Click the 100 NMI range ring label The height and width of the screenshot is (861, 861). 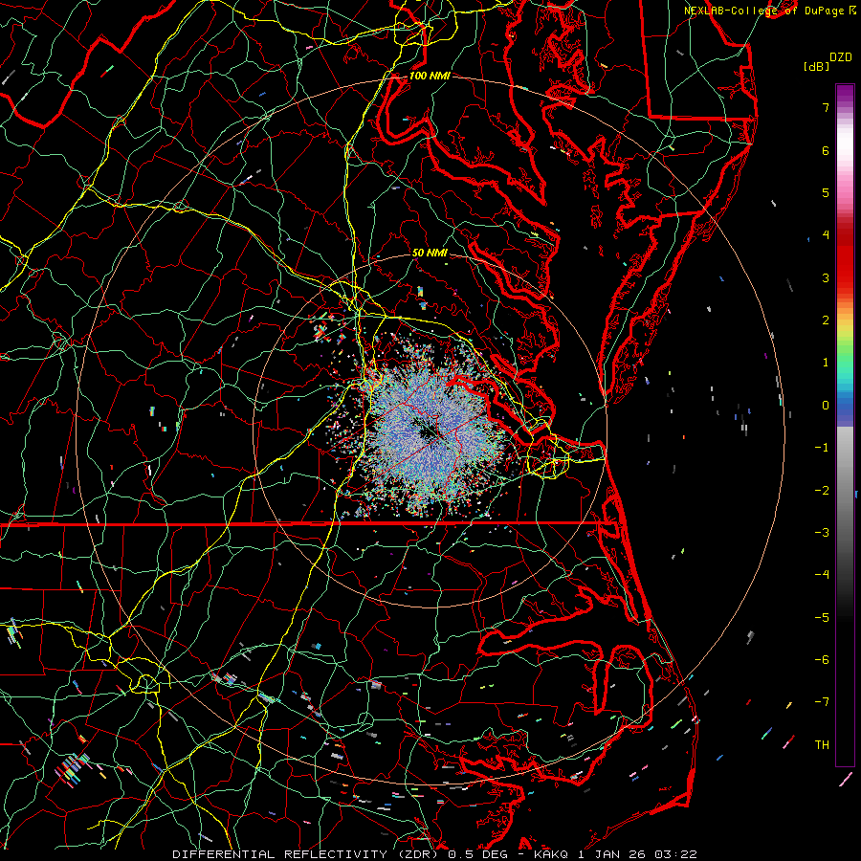(x=430, y=76)
